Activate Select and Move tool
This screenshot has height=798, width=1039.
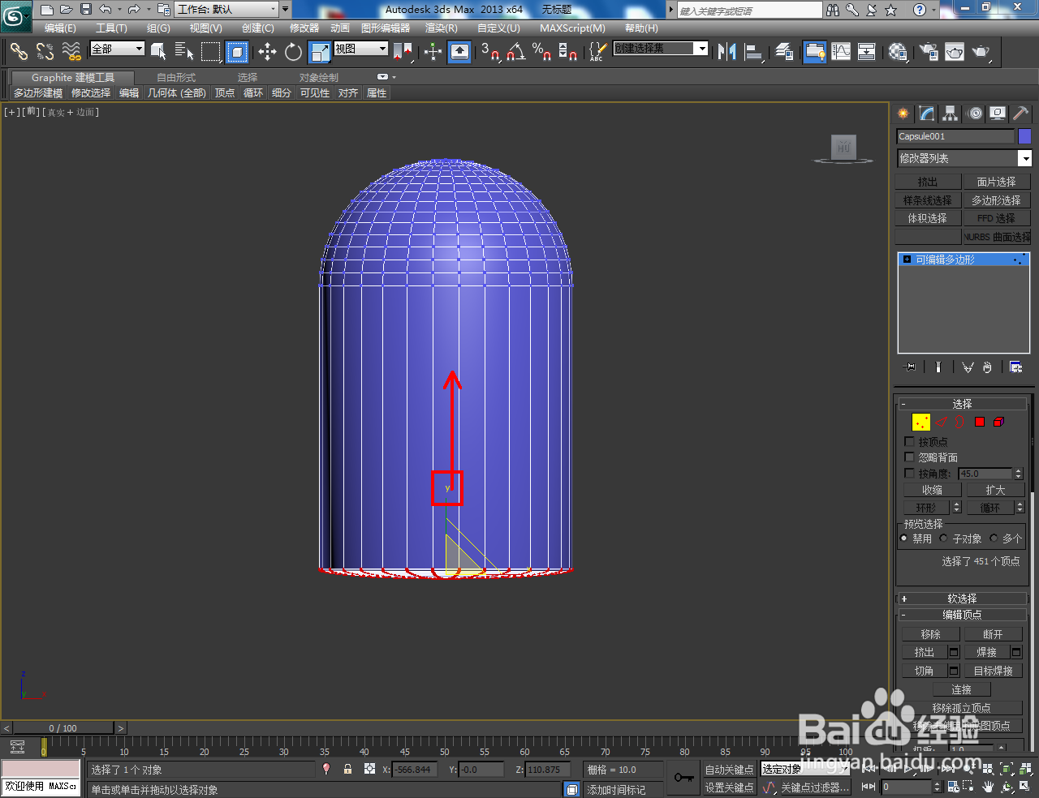click(267, 52)
